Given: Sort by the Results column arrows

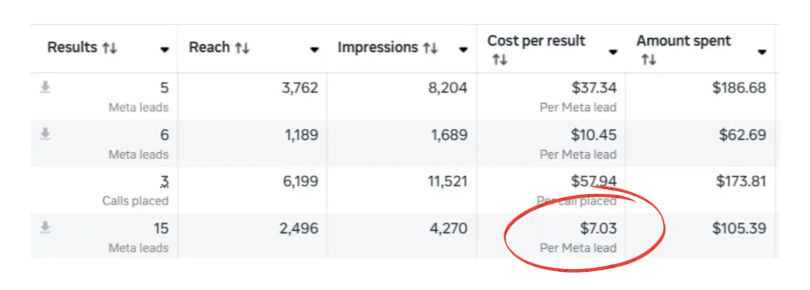Looking at the screenshot, I should (x=110, y=48).
